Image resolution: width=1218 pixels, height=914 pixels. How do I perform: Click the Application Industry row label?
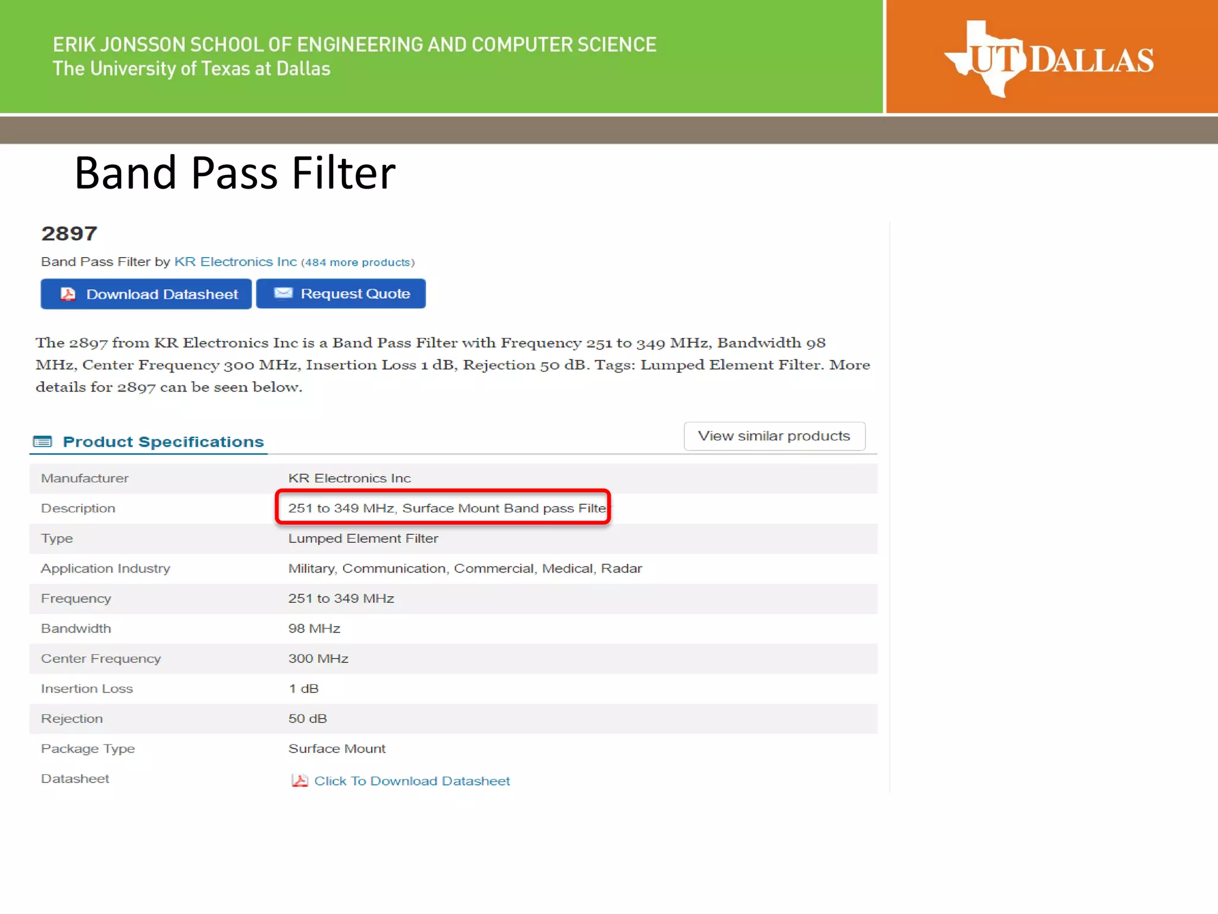click(x=105, y=569)
